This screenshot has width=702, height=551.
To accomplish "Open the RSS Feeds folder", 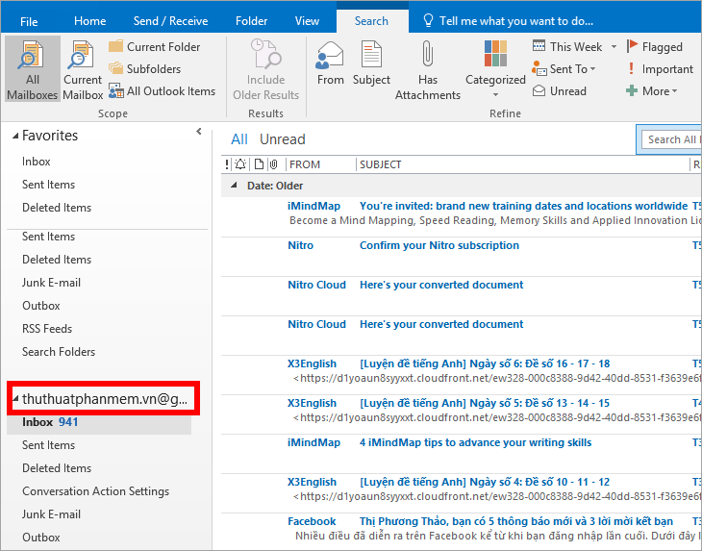I will click(47, 329).
